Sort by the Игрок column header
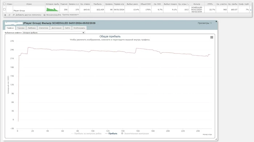The image size is (254, 142). (29, 4)
